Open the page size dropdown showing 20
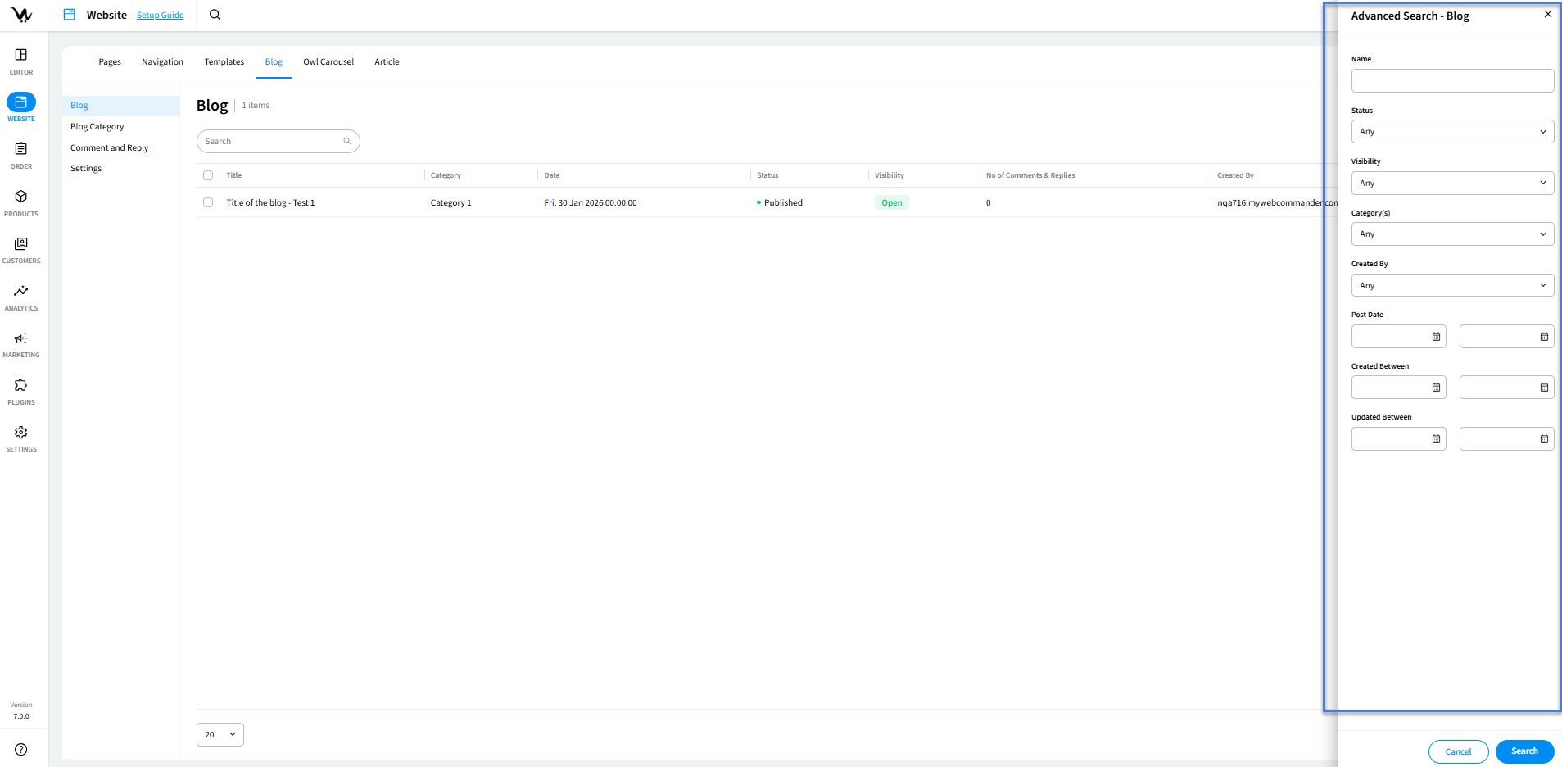This screenshot has height=767, width=1562. coord(220,735)
